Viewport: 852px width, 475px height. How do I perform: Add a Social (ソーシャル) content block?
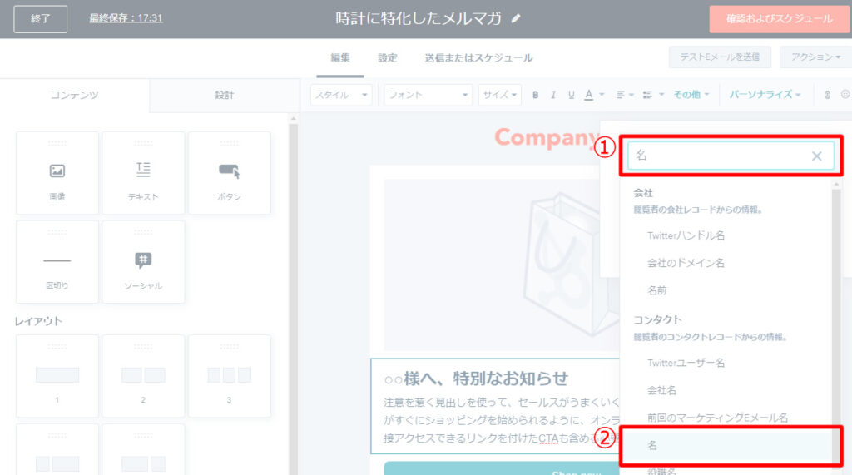(x=143, y=262)
